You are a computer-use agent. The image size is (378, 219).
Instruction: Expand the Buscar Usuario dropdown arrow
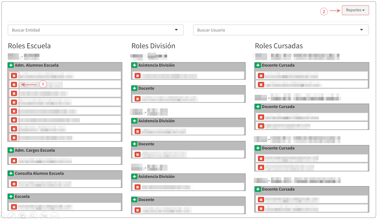pos(361,30)
